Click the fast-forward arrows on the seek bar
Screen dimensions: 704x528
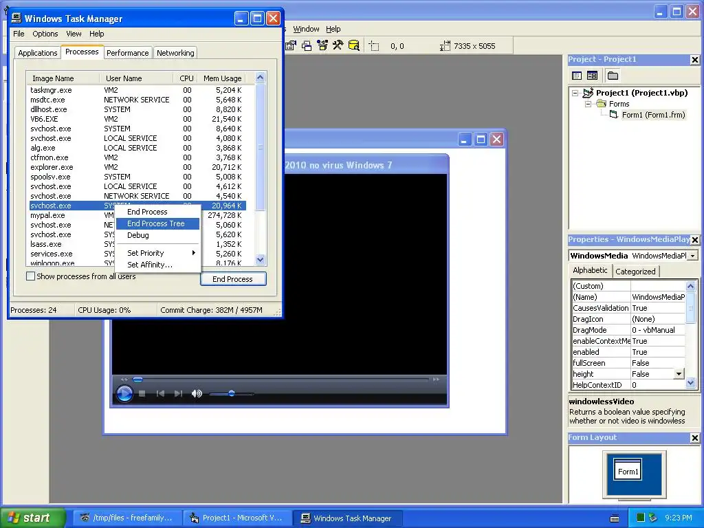[x=436, y=379]
